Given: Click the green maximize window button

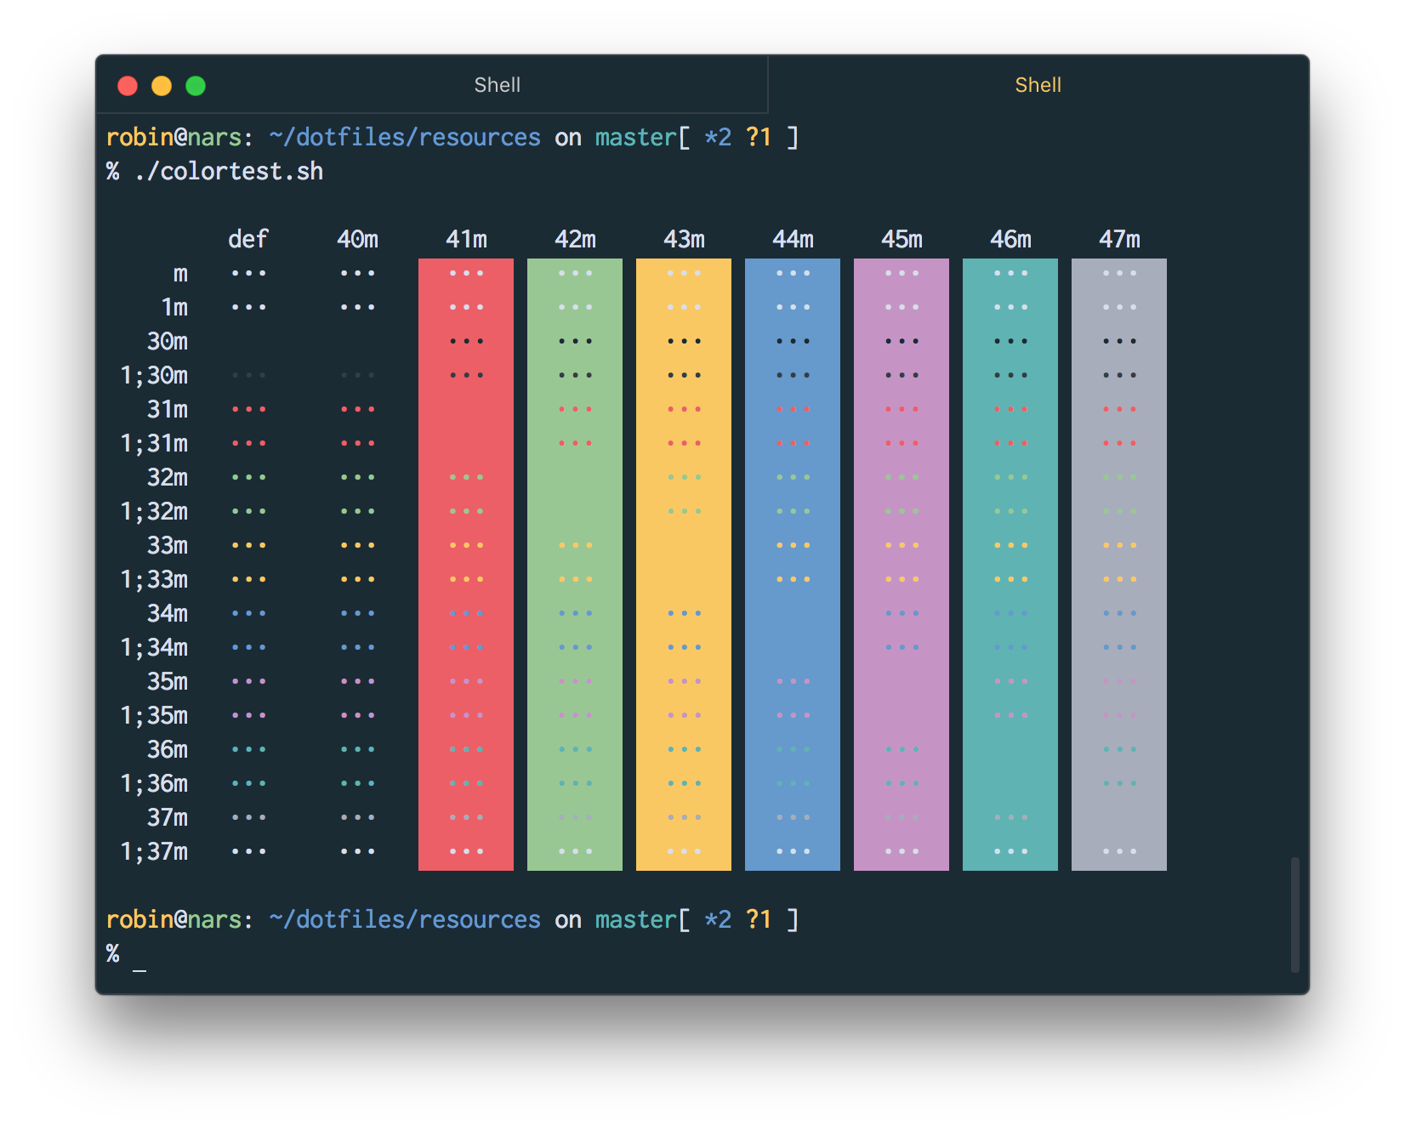Looking at the screenshot, I should tap(196, 86).
